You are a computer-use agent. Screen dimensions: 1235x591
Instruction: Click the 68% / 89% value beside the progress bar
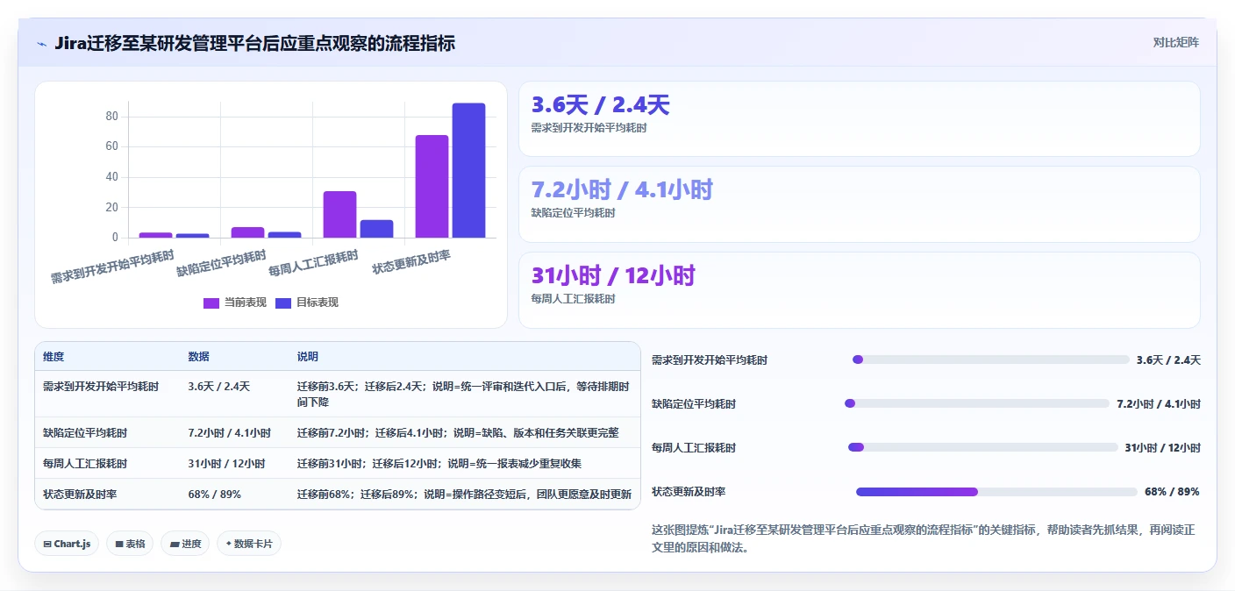point(1173,492)
